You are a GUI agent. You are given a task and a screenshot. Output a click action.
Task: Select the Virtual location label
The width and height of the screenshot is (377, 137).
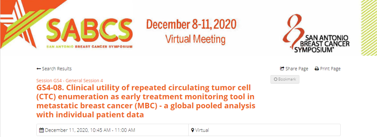pos(202,130)
